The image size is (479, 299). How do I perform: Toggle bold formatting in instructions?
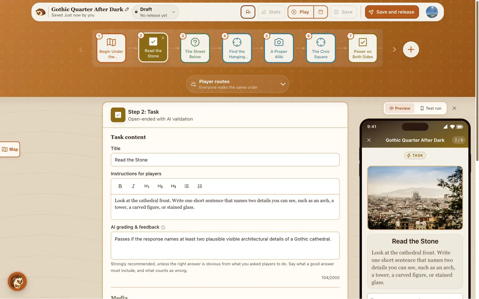pos(120,186)
